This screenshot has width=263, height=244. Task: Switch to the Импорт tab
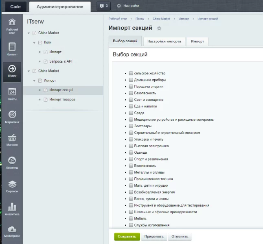(x=197, y=41)
